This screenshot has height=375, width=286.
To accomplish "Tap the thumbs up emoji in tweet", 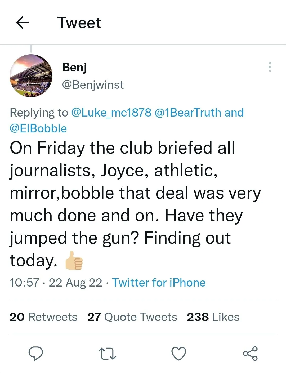I will coord(74,261).
